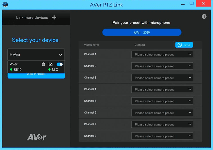Screen dimensions: 213x150
Task: Click the Select your device heading
Action: [35, 40]
